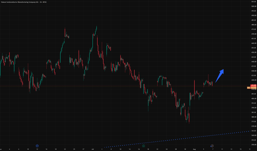Click the 'Jul' label on time axis
The height and width of the screenshot is (151, 257).
click(x=93, y=149)
